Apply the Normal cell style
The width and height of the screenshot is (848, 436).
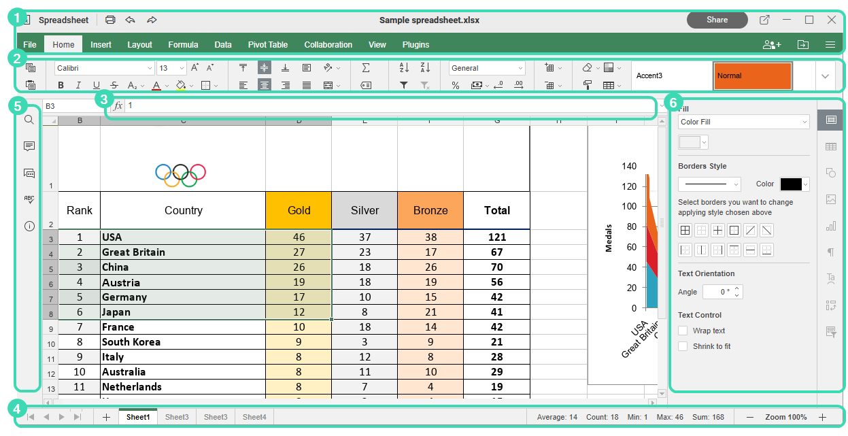point(753,76)
